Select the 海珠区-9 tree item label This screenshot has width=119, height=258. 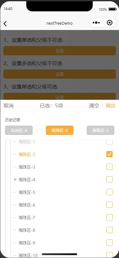[27, 243]
